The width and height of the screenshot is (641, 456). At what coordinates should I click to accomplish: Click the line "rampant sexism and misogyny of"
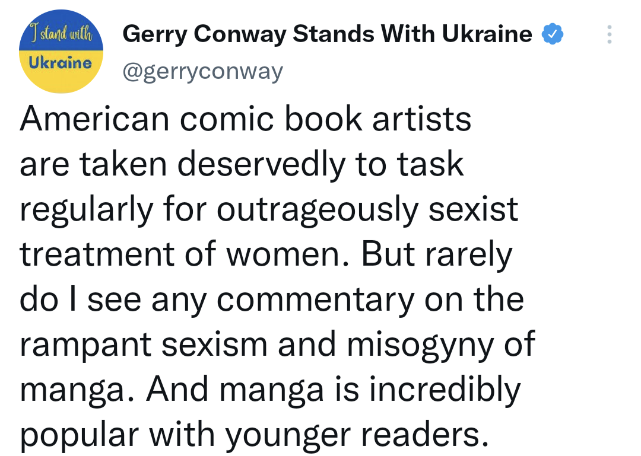[277, 344]
